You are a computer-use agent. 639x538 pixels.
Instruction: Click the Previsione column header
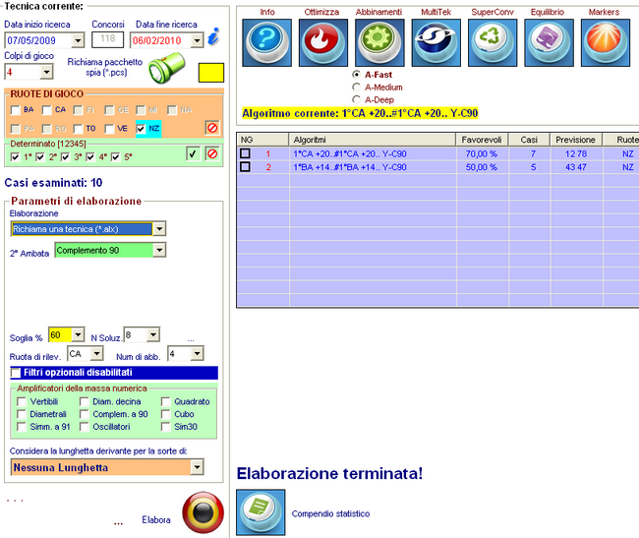[576, 140]
